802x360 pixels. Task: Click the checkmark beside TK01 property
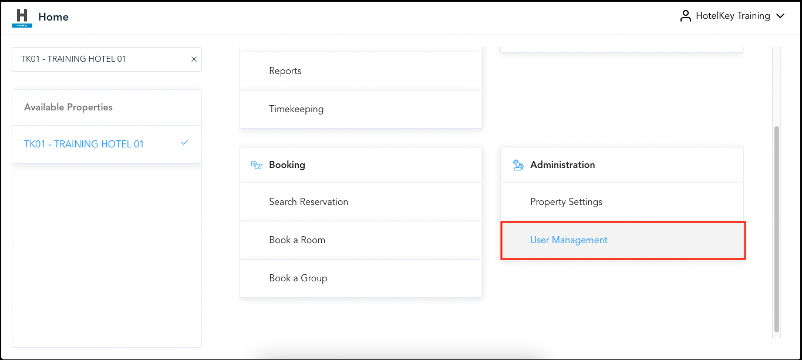[x=185, y=142]
